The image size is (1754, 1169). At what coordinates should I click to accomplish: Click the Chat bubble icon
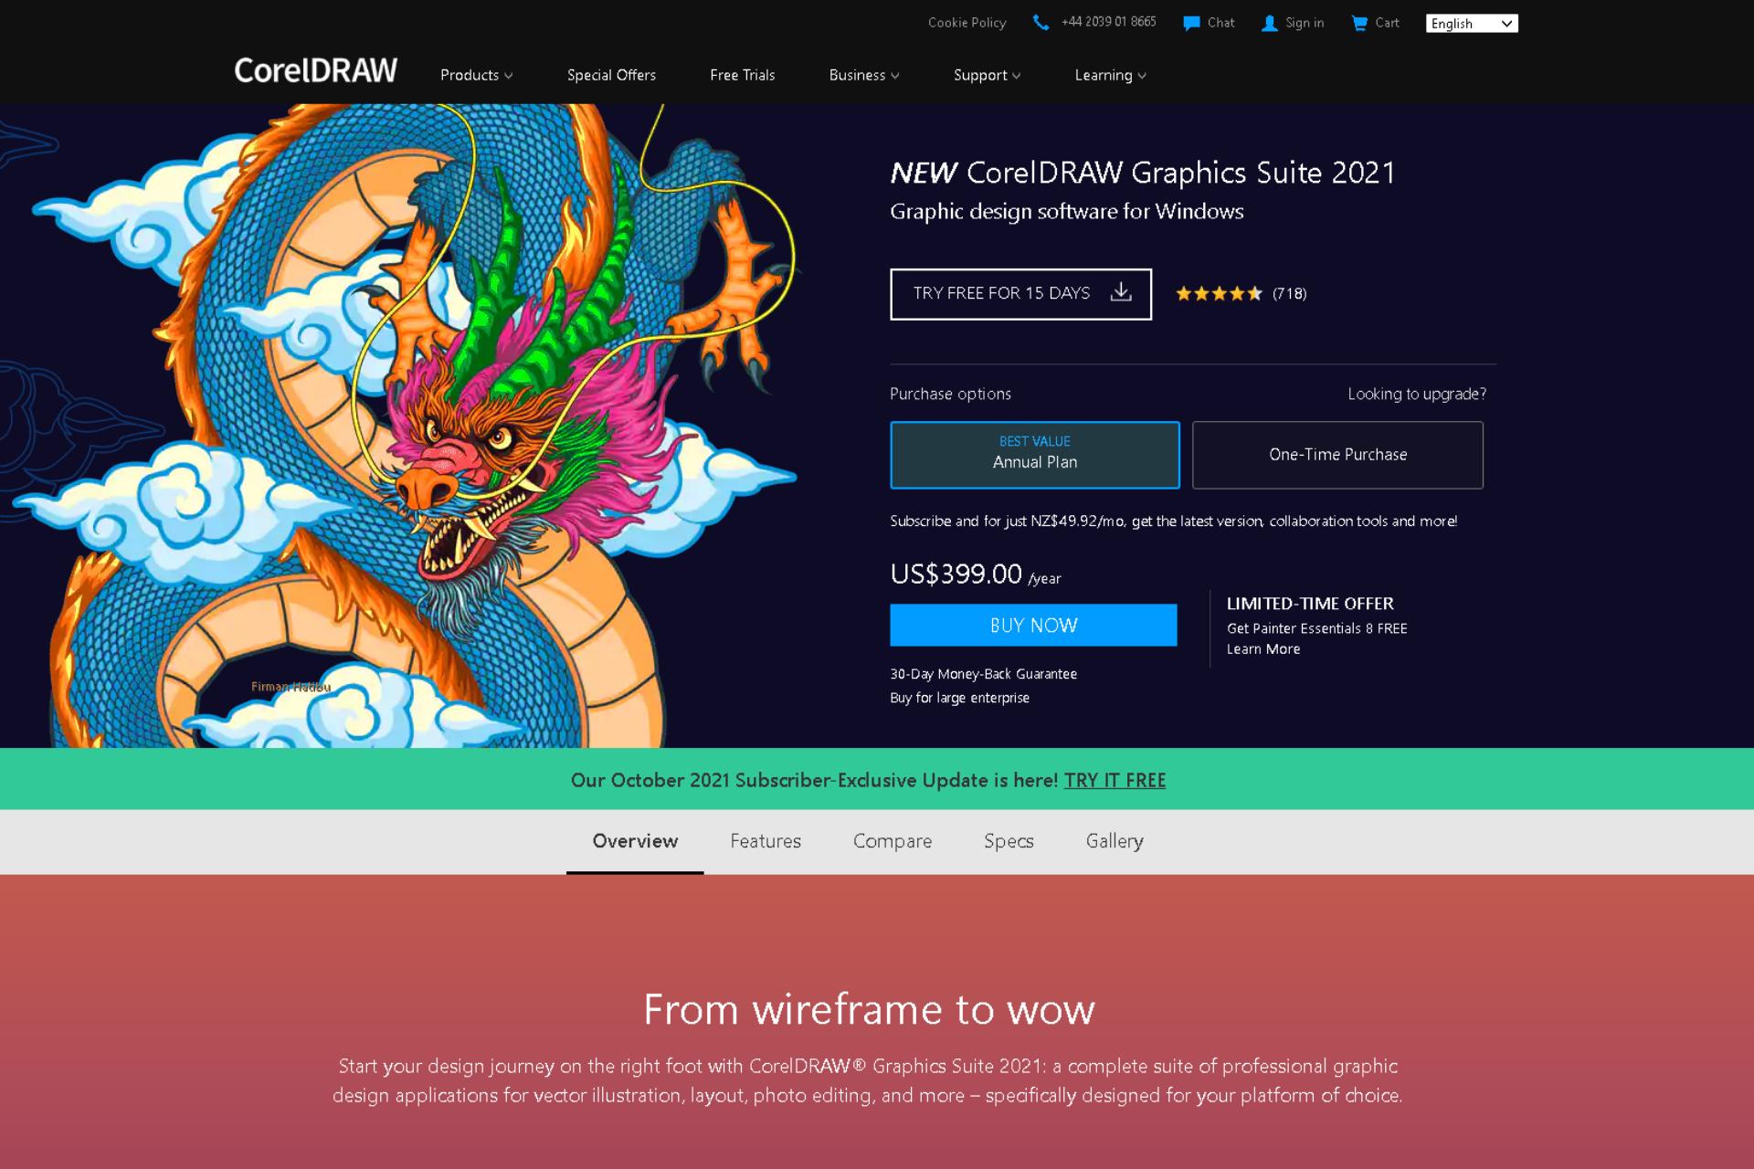1190,24
